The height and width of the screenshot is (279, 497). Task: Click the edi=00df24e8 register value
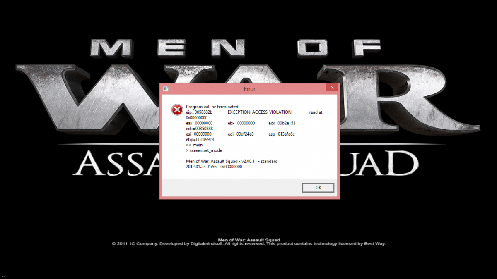point(241,134)
